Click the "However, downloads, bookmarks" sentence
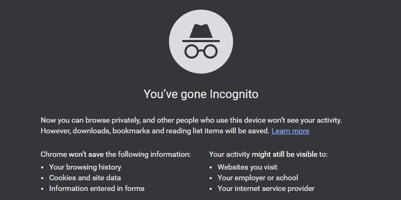Image resolution: width=401 pixels, height=200 pixels. 155,131
